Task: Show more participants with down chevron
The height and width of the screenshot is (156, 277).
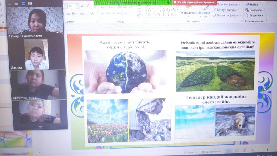Action: (x=40, y=126)
